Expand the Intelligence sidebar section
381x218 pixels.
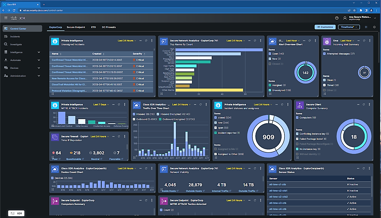pyautogui.click(x=39, y=52)
